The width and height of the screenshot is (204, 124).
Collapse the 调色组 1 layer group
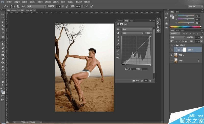174,45
